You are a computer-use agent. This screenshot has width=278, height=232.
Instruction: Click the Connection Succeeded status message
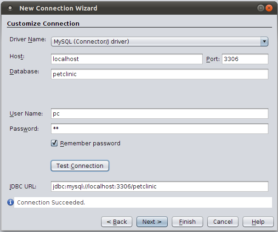tap(51, 202)
